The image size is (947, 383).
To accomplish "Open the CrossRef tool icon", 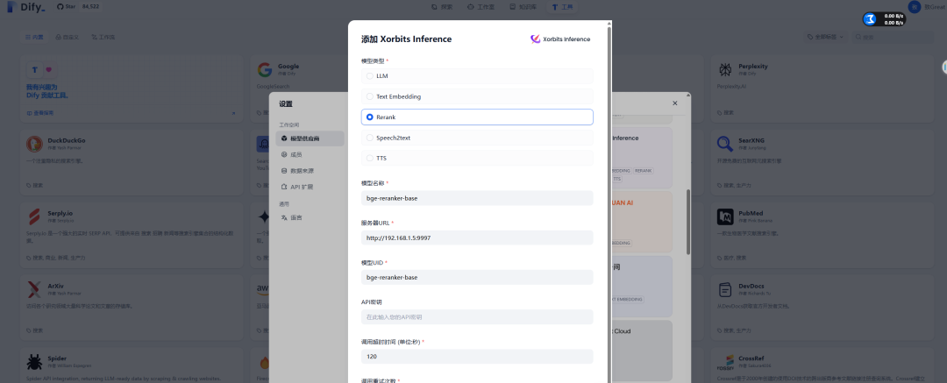I will click(x=725, y=362).
